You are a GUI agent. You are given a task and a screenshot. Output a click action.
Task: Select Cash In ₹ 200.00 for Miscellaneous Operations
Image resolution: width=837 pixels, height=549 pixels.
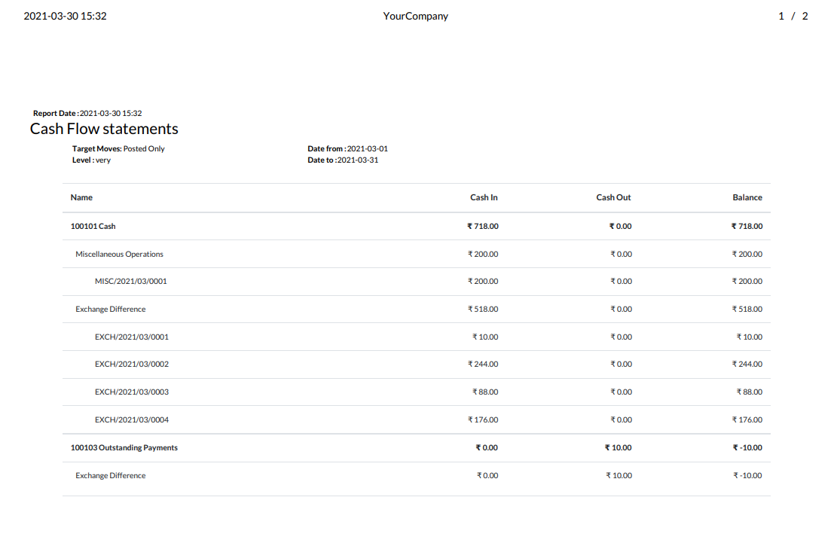tap(483, 254)
